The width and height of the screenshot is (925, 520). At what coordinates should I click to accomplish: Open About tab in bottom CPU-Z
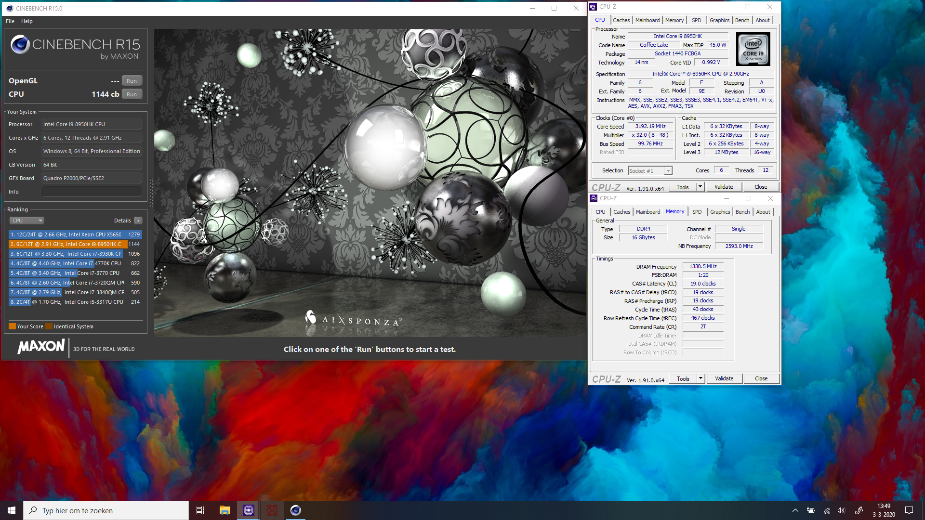coord(763,212)
